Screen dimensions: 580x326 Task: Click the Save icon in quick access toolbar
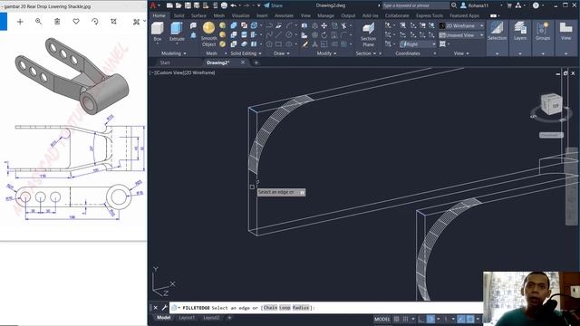(x=188, y=5)
